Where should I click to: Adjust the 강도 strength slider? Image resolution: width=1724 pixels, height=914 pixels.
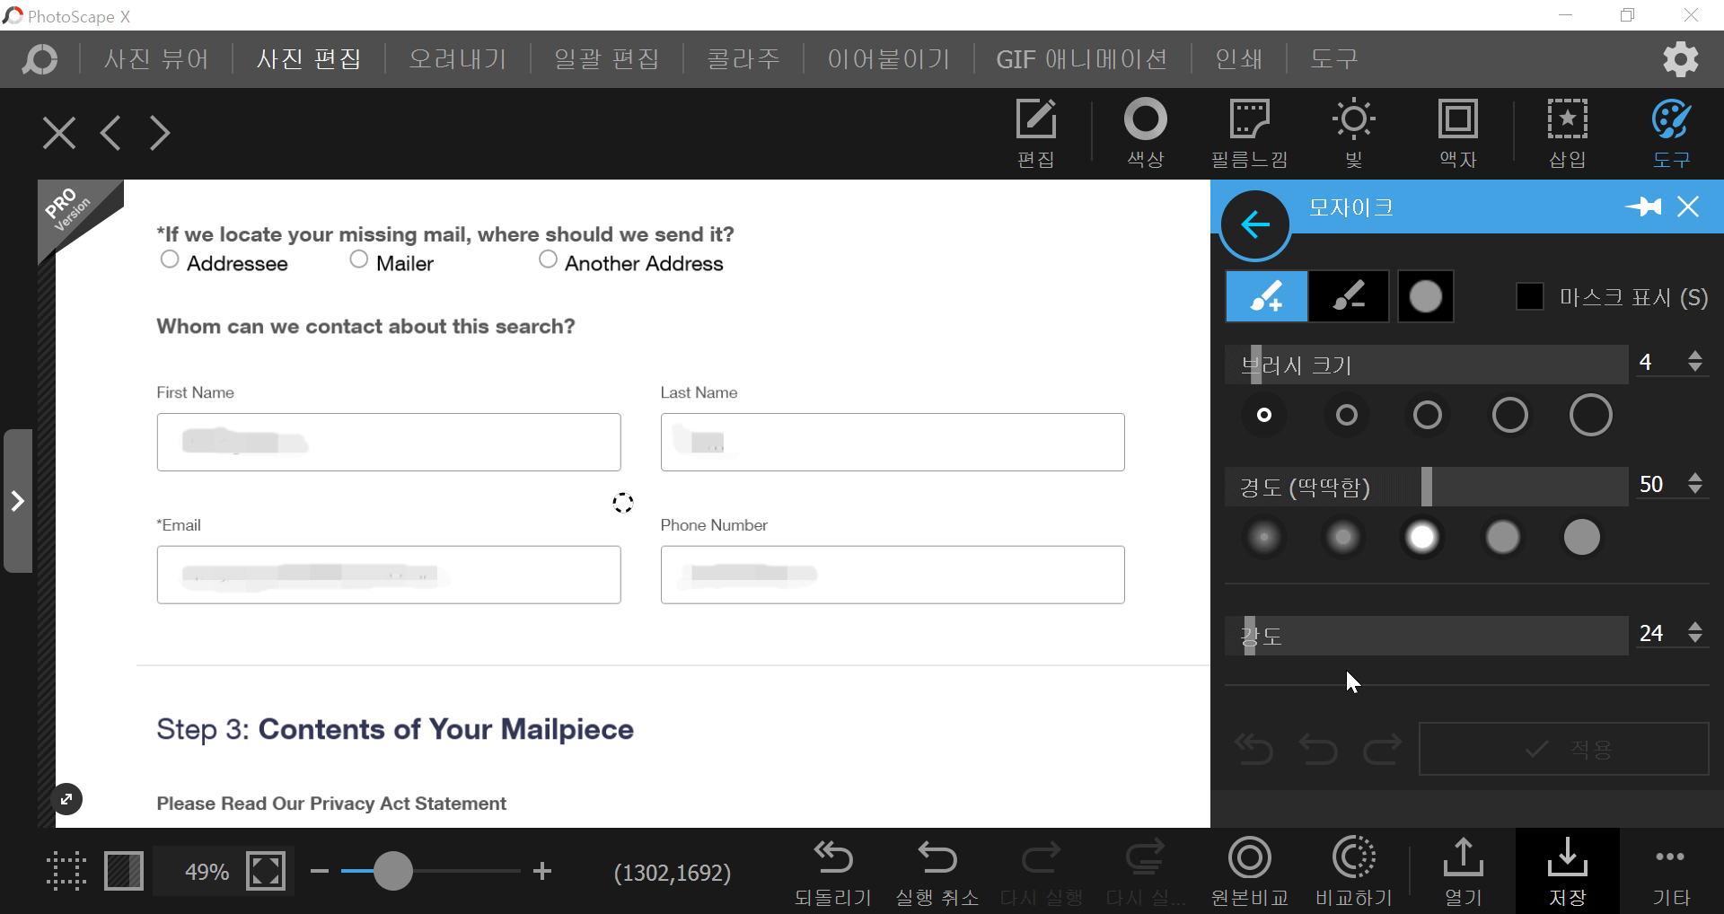pyautogui.click(x=1427, y=636)
